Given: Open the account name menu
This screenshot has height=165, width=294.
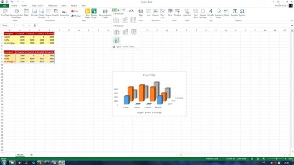Looking at the screenshot, I should coord(281,6).
